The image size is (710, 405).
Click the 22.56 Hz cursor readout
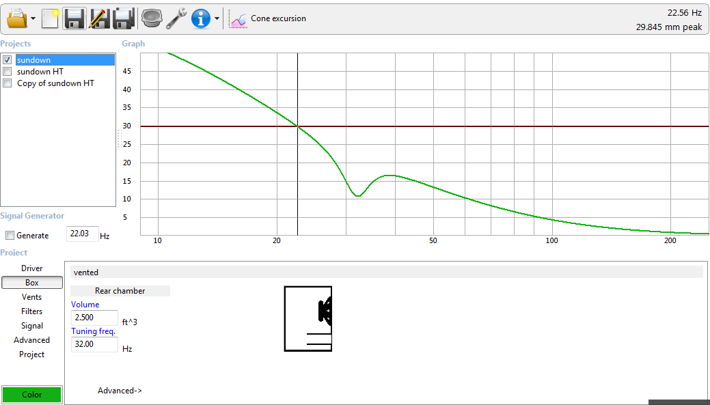pos(684,13)
